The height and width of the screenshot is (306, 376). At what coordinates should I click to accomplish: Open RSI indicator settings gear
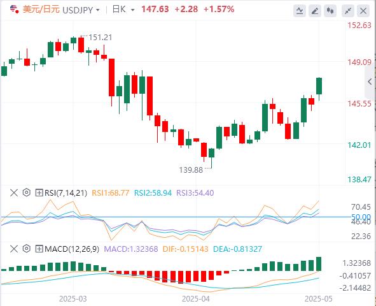pos(26,193)
